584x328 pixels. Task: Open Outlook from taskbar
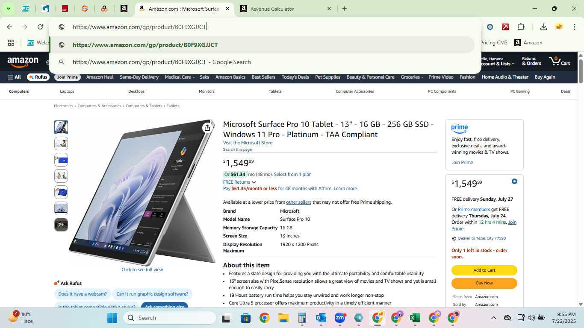pyautogui.click(x=321, y=318)
